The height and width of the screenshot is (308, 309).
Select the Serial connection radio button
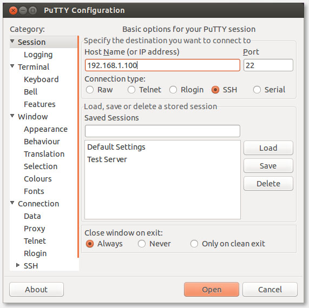(257, 90)
